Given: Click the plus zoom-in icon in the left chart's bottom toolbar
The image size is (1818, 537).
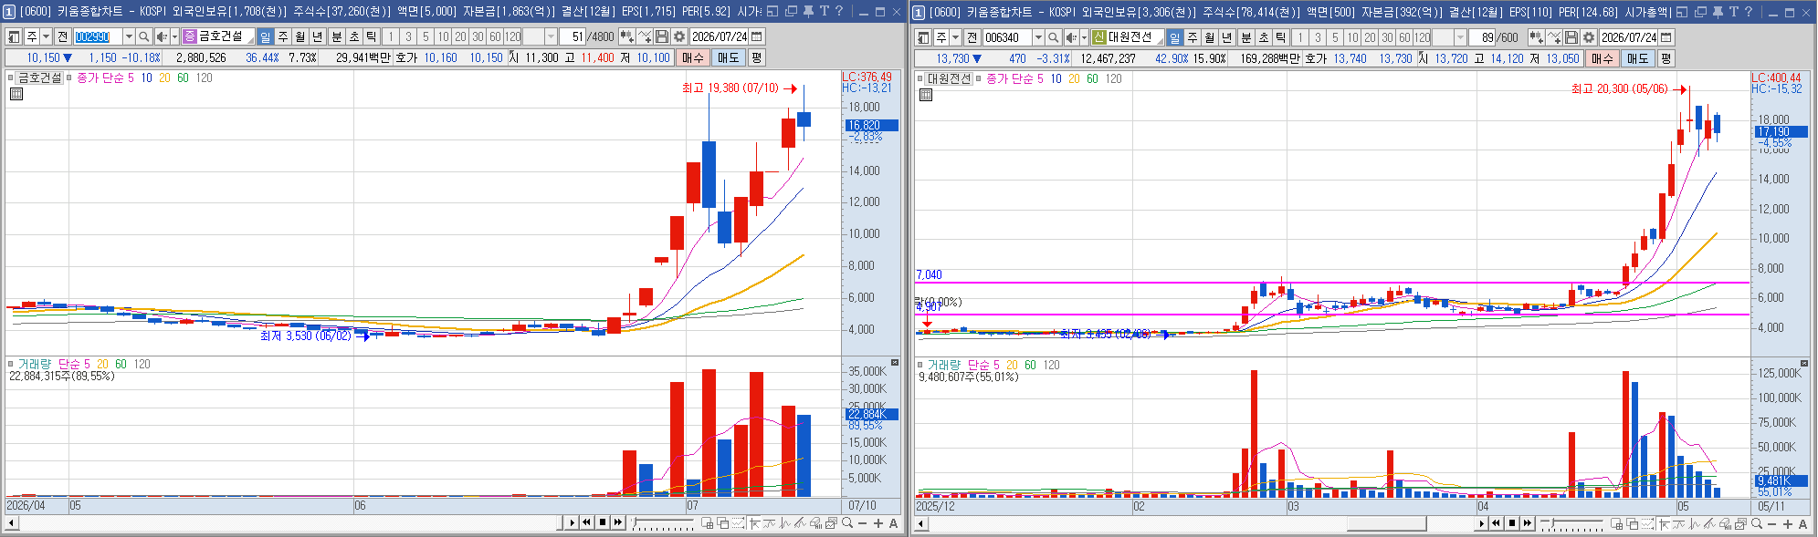Looking at the screenshot, I should click(877, 523).
